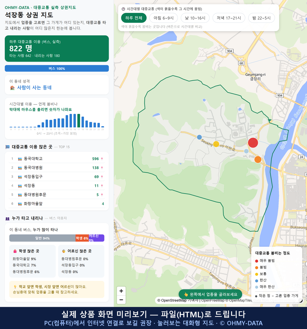Select the 석장동입구 stop name
The width and height of the screenshot is (307, 329).
point(33,177)
